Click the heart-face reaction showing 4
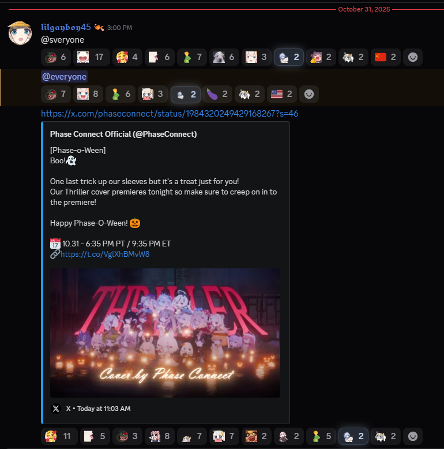Viewport: 444px width, 449px height. (x=127, y=57)
